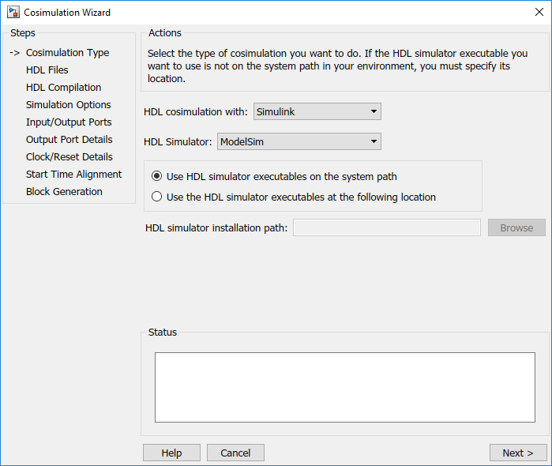This screenshot has width=552, height=466.
Task: Select the Cosimulation Type step
Action: [x=67, y=53]
